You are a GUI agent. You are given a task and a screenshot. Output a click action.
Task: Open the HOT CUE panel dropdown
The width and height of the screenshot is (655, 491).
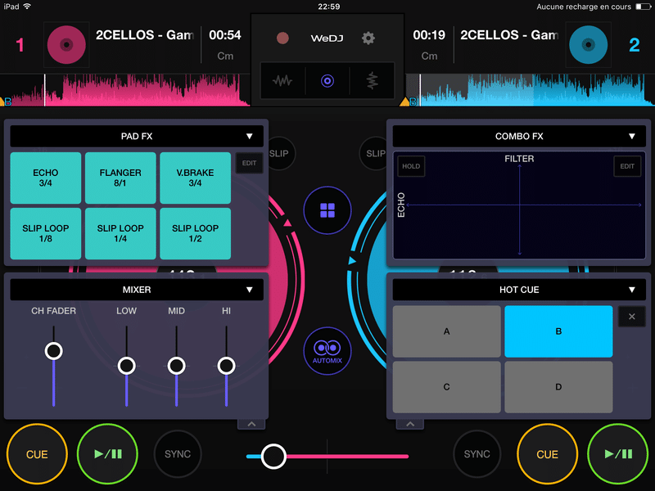519,290
